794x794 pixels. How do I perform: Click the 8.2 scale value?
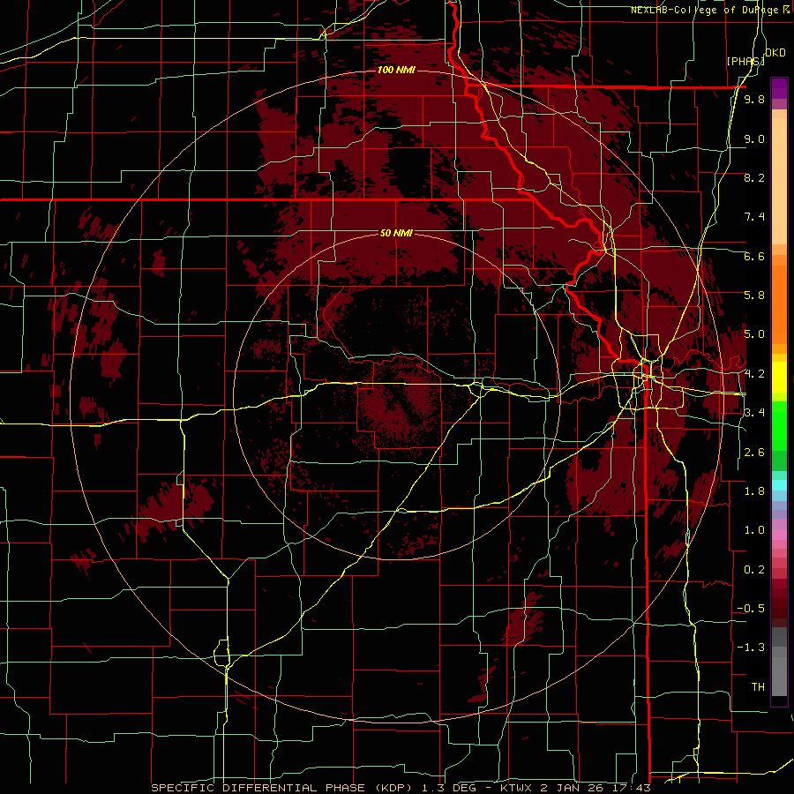[754, 177]
